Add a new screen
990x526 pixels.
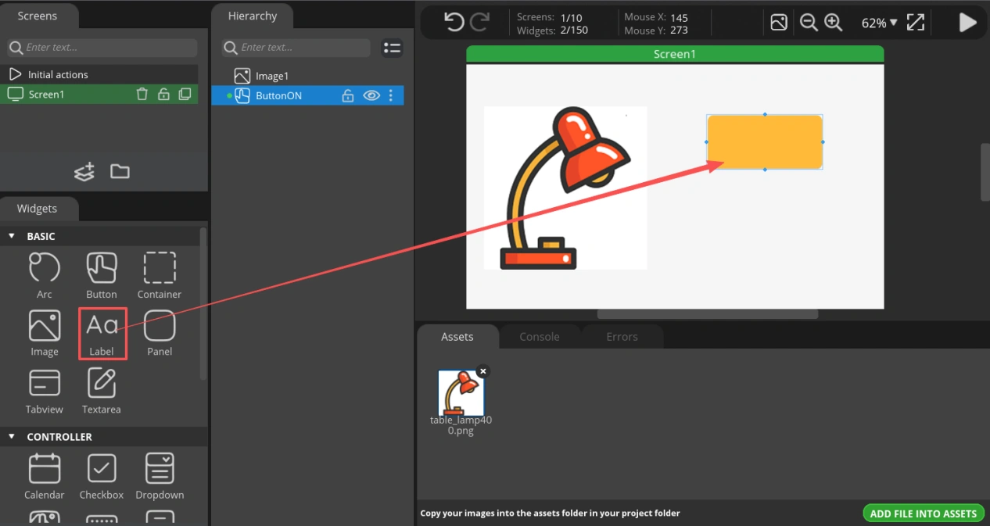pos(84,171)
